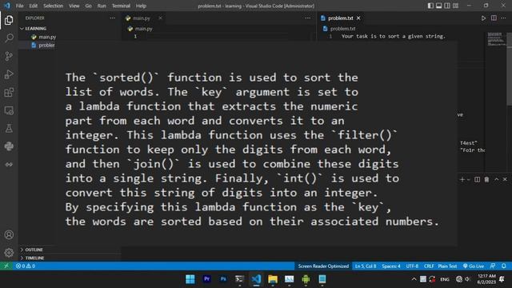This screenshot has height=288, width=512.
Task: Open the Extensions view
Action: 9,93
